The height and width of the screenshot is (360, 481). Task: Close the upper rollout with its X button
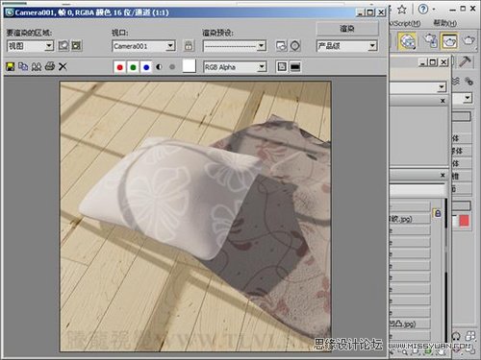pyautogui.click(x=443, y=101)
